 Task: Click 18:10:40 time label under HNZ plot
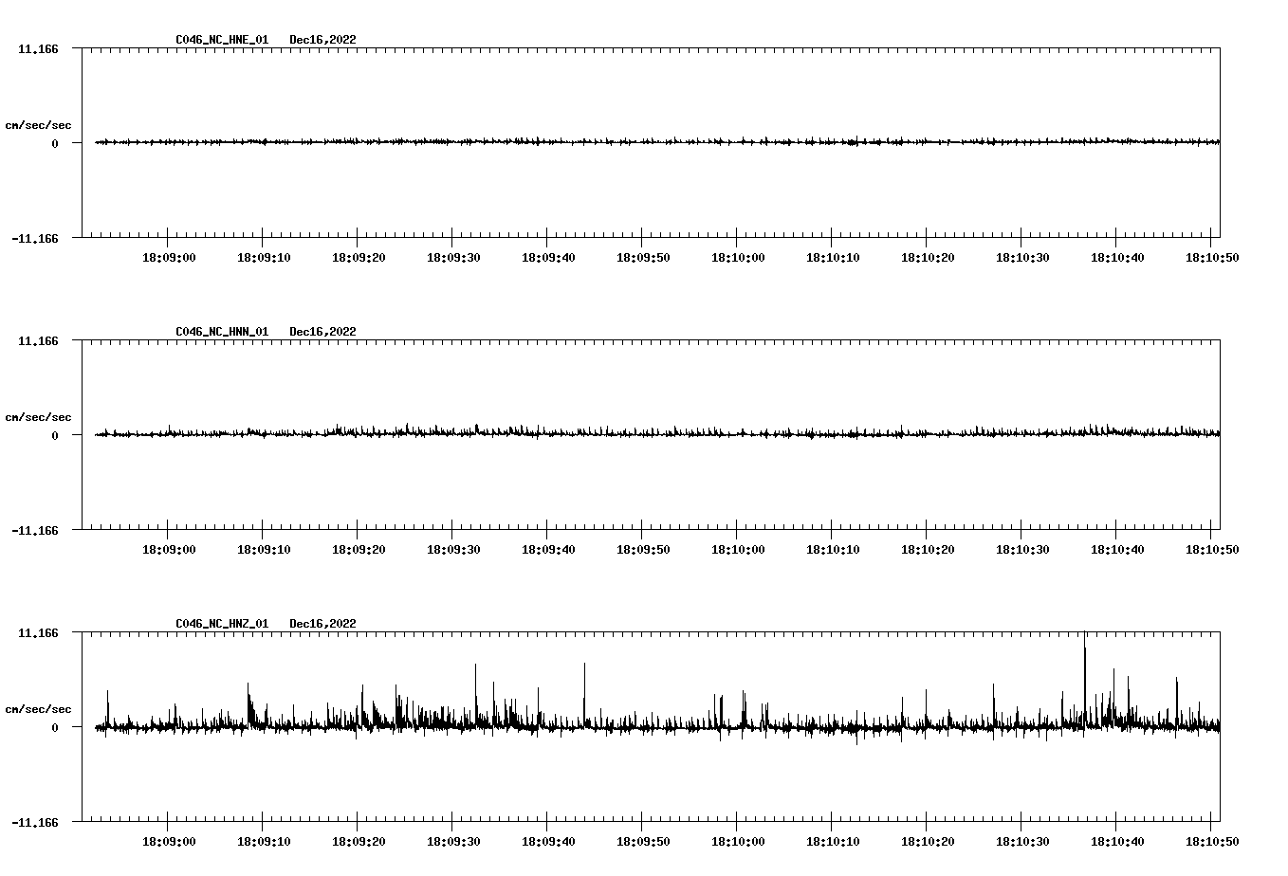1117,841
